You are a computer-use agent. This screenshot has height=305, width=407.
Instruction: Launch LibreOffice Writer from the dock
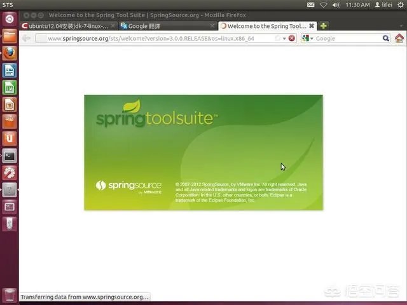[x=10, y=71]
